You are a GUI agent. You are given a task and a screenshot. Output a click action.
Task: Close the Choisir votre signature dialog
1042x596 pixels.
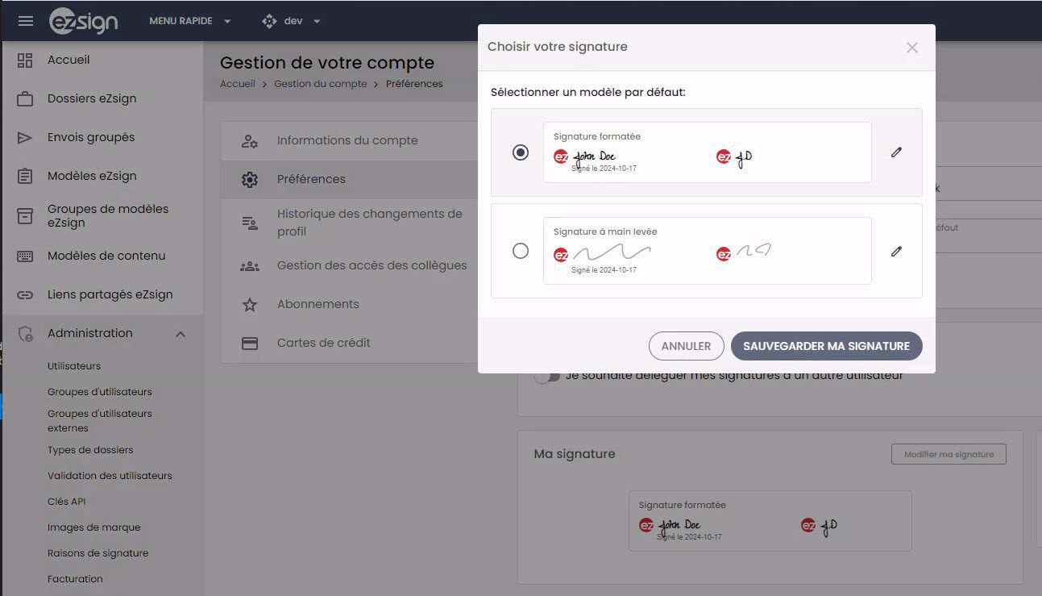(911, 48)
